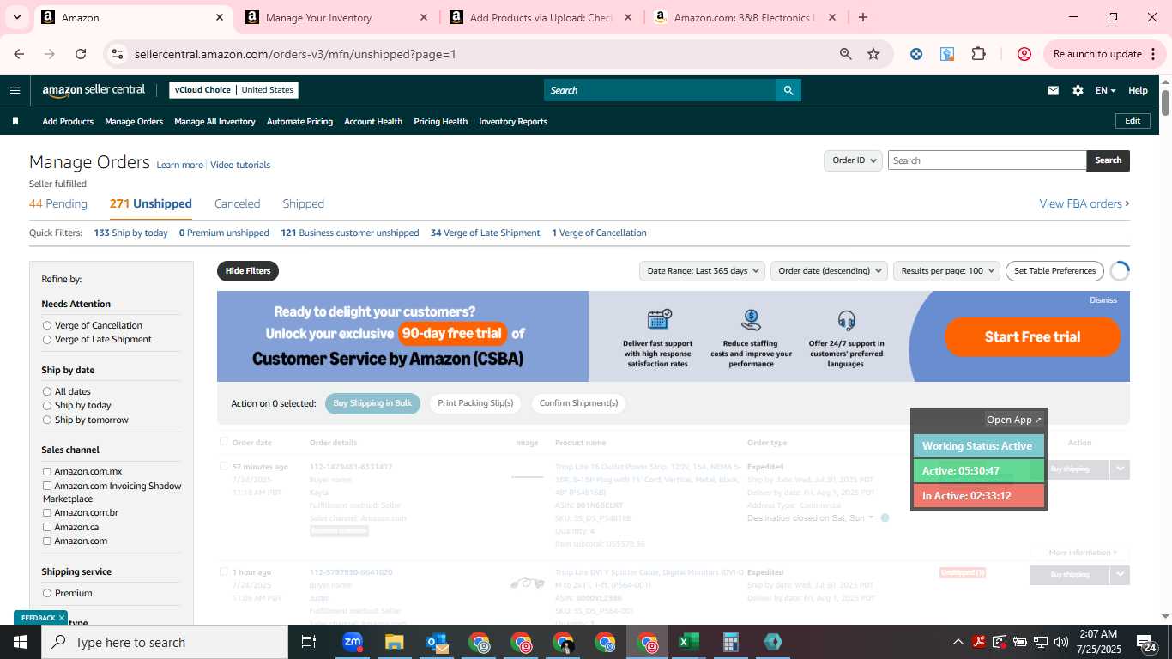Screen dimensions: 1172x659
Task: Bookmark this page with star icon
Action: (x=873, y=54)
